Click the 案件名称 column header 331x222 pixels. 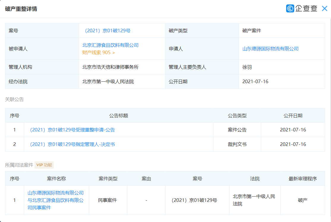(56, 178)
